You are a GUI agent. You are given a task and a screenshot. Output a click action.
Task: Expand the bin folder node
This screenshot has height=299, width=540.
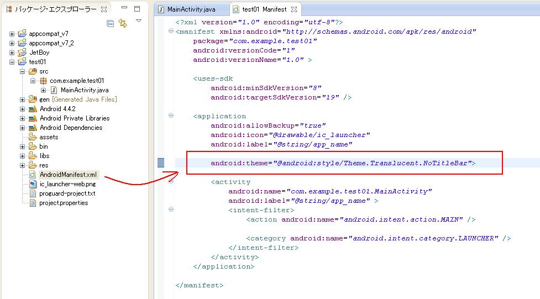point(23,146)
